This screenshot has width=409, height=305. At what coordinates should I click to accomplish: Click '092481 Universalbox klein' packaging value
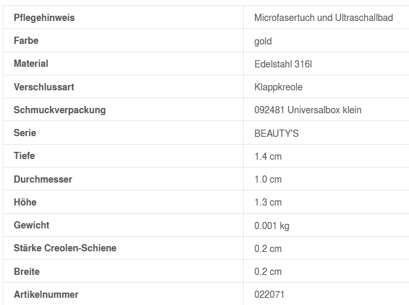(x=307, y=110)
